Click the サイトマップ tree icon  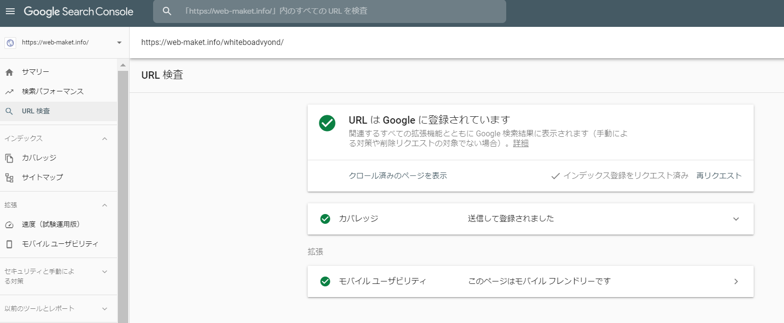(x=9, y=178)
